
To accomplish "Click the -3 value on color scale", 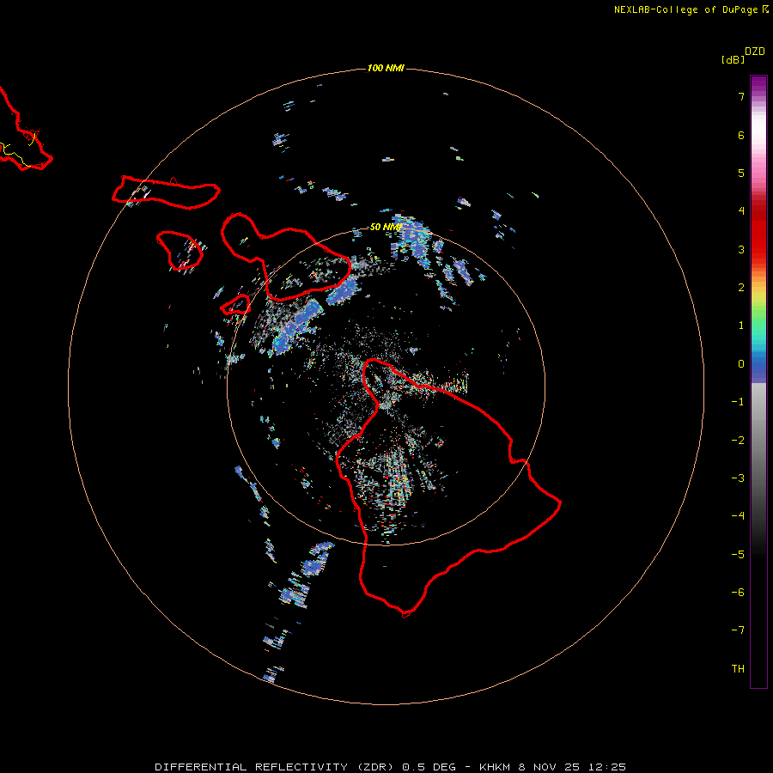I will click(738, 478).
